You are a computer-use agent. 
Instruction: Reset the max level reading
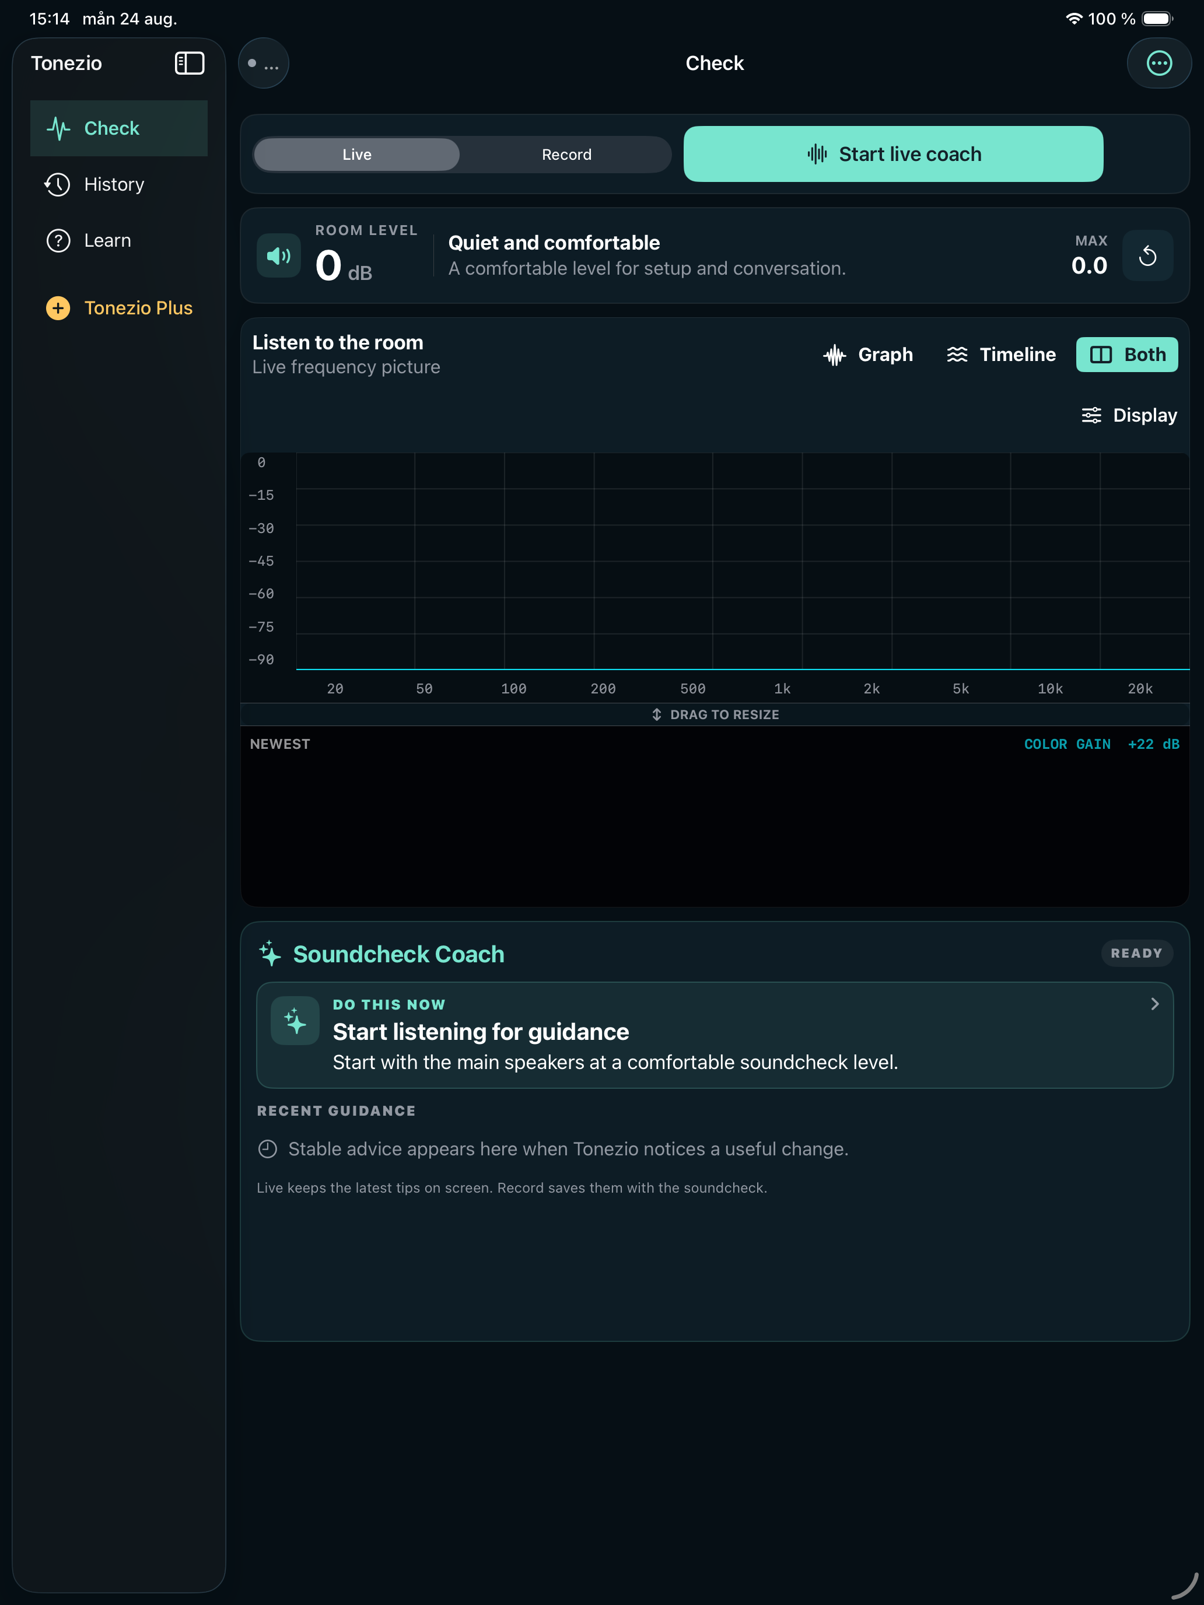(x=1147, y=255)
